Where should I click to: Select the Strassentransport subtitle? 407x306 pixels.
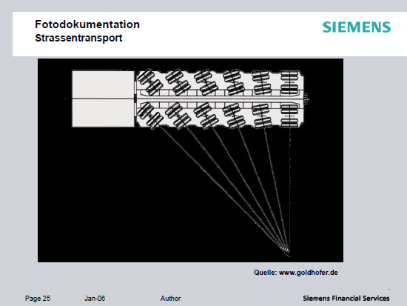pyautogui.click(x=78, y=38)
